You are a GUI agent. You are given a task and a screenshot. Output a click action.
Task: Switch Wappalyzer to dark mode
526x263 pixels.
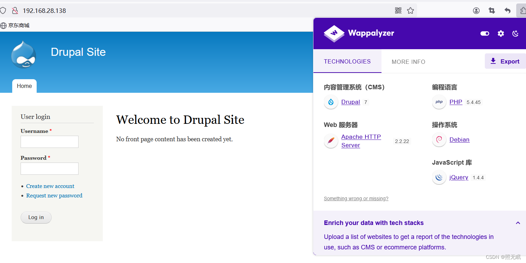pyautogui.click(x=516, y=33)
